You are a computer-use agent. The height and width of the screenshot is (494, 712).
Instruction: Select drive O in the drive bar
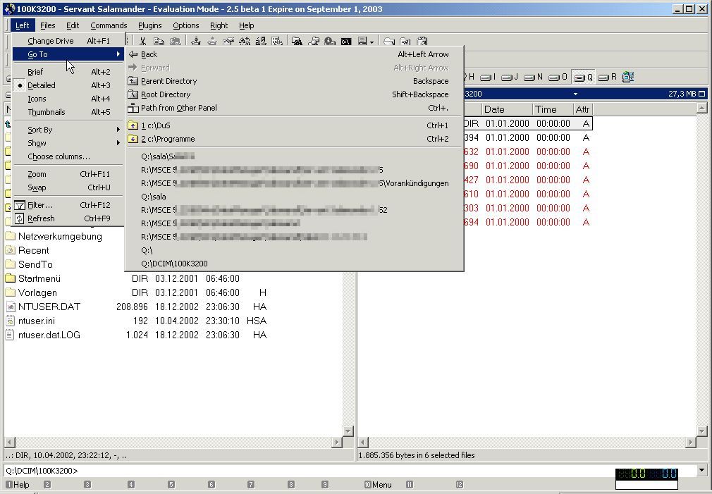point(558,78)
